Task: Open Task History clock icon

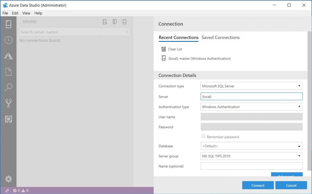Action: 8,40
